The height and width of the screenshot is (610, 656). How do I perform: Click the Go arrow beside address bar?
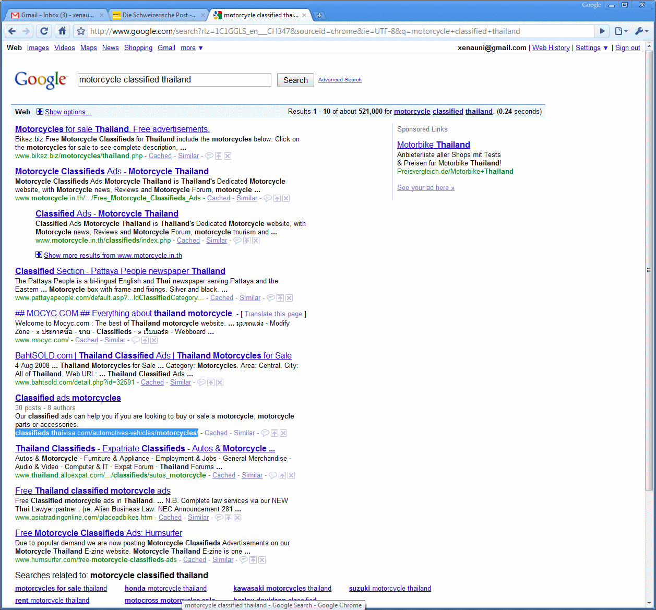[602, 31]
